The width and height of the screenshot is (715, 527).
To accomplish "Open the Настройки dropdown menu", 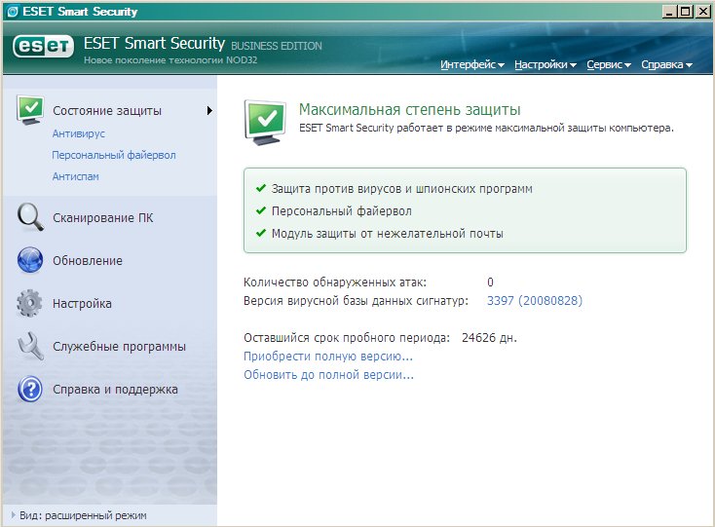I will tap(546, 64).
